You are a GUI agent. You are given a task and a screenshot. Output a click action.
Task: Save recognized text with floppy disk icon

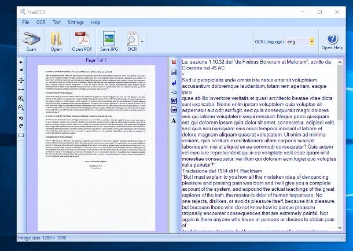pos(174,72)
